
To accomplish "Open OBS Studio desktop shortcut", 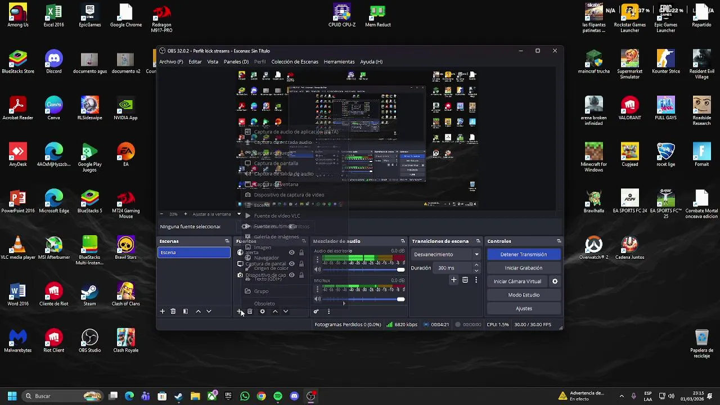I will (x=89, y=339).
